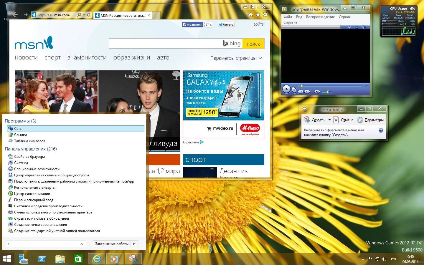This screenshot has height=265, width=424.
Task: Open the blue спорт section header
Action: [x=224, y=160]
